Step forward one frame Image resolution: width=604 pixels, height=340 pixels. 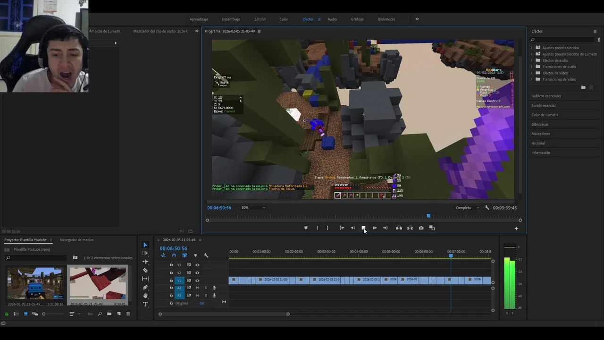(375, 228)
